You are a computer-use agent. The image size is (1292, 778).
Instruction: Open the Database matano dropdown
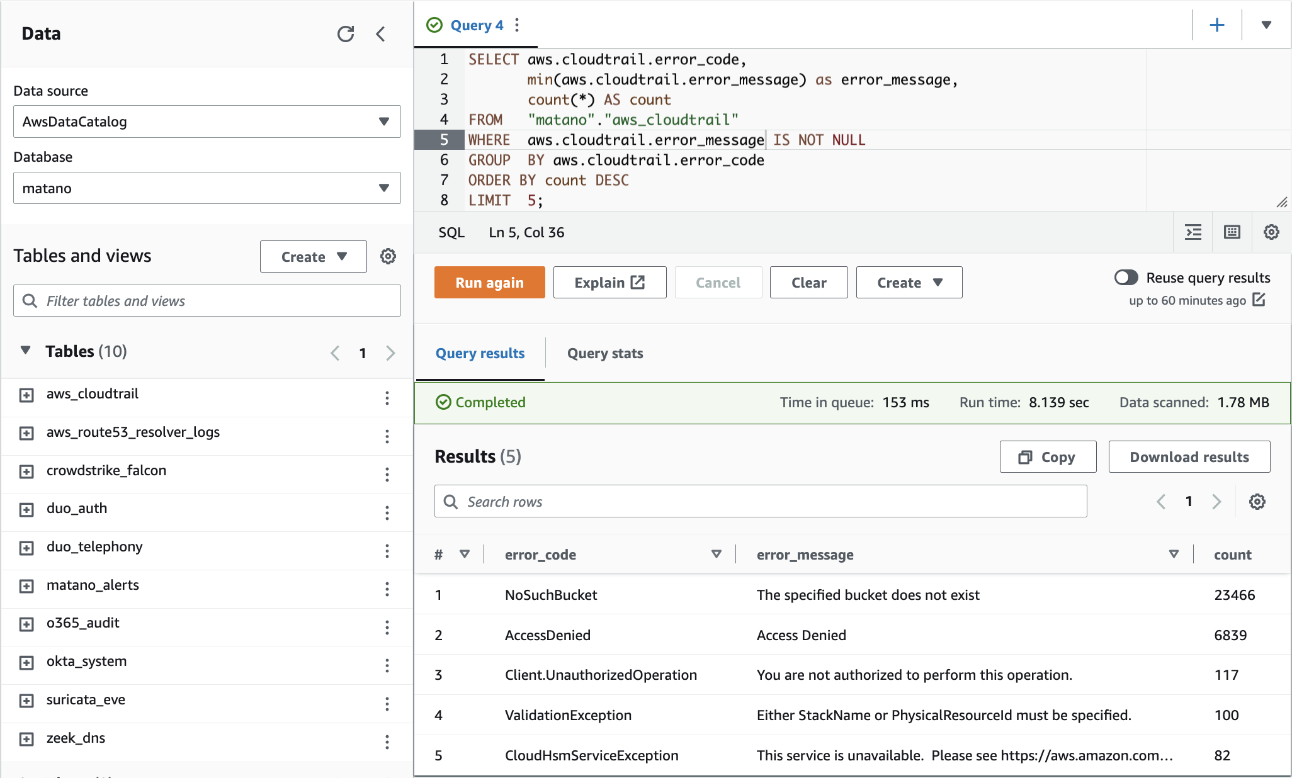coord(207,188)
